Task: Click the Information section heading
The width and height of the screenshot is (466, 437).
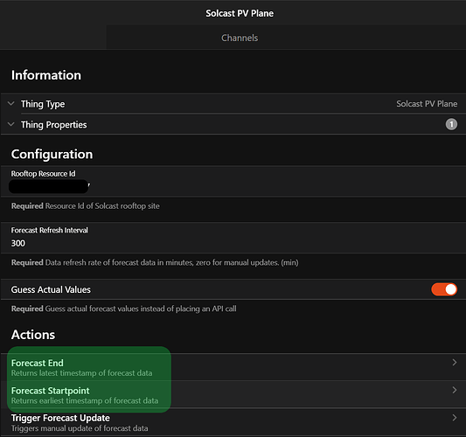Action: 46,75
